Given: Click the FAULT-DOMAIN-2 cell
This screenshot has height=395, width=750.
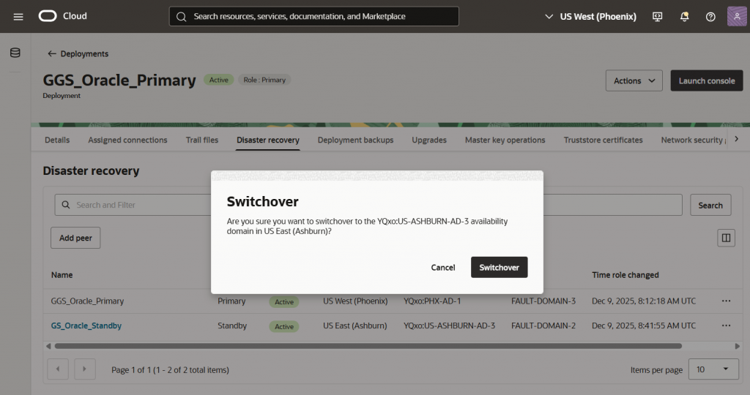Looking at the screenshot, I should pyautogui.click(x=543, y=326).
